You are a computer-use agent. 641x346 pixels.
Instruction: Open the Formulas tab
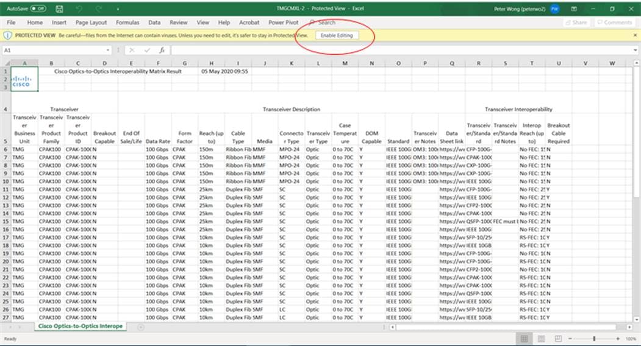(x=127, y=23)
